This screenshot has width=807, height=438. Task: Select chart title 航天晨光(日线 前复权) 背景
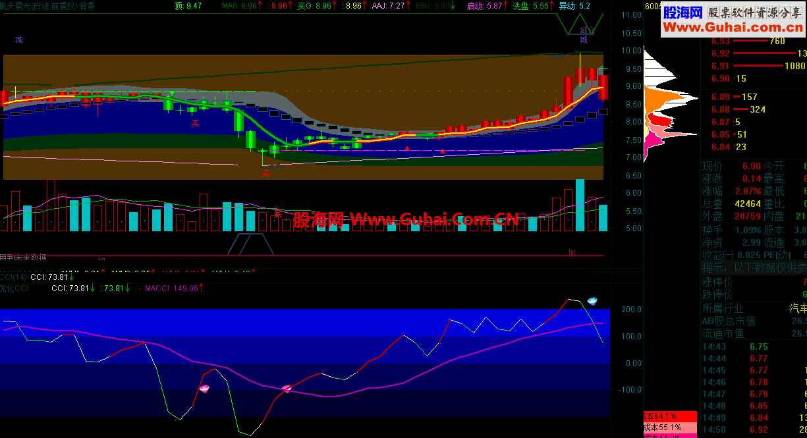(x=47, y=6)
